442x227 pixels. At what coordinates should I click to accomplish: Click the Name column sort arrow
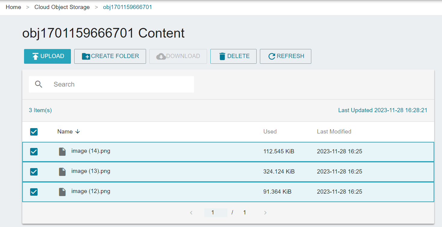pos(78,132)
